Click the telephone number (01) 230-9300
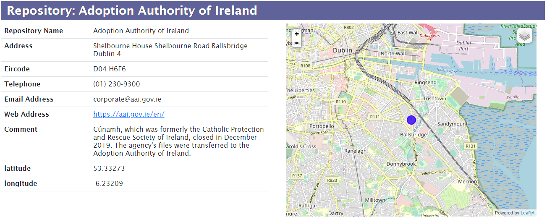 click(117, 84)
